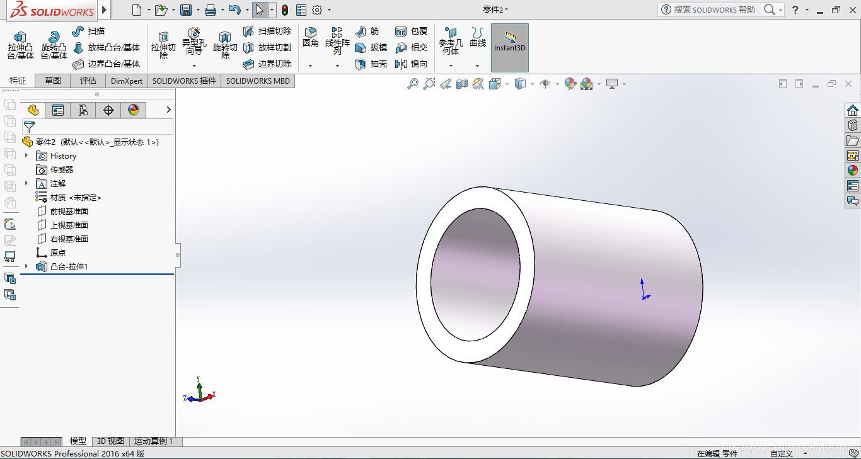Select 上视基准面 (Top Plane) in tree
This screenshot has height=459, width=861.
pos(62,225)
